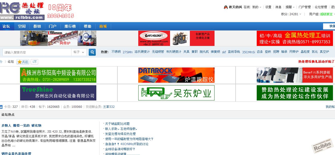Open the 论坛管理 link

point(321,7)
